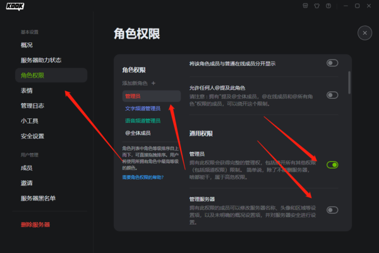
Task: Click 删除服务器 in the sidebar
Action: click(x=35, y=225)
